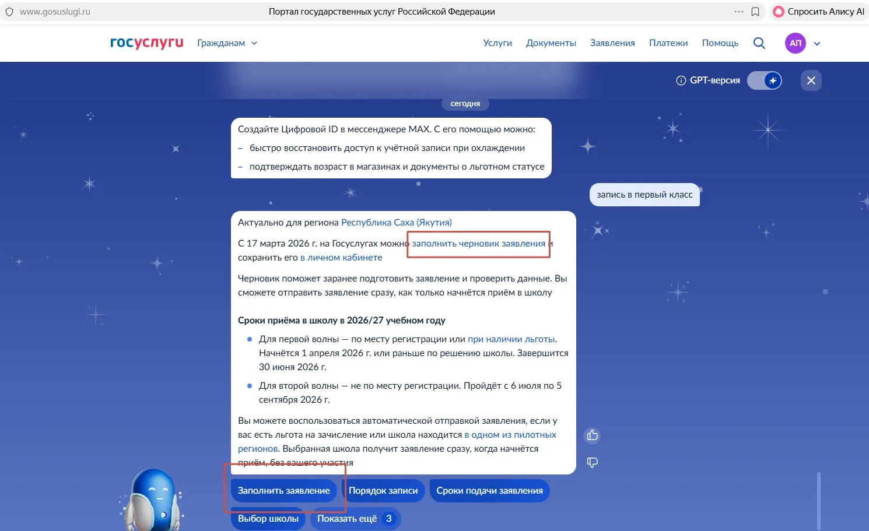The height and width of the screenshot is (531, 869).
Task: Open the Услуги menu
Action: 497,43
